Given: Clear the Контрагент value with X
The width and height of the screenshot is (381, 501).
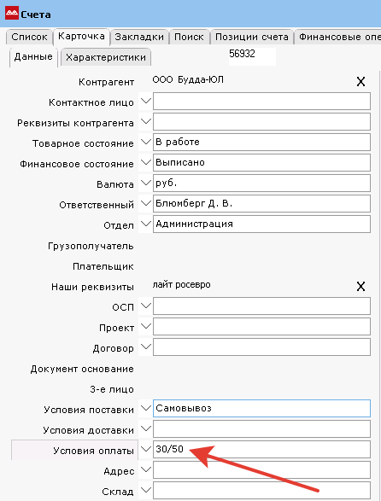Looking at the screenshot, I should (x=360, y=82).
